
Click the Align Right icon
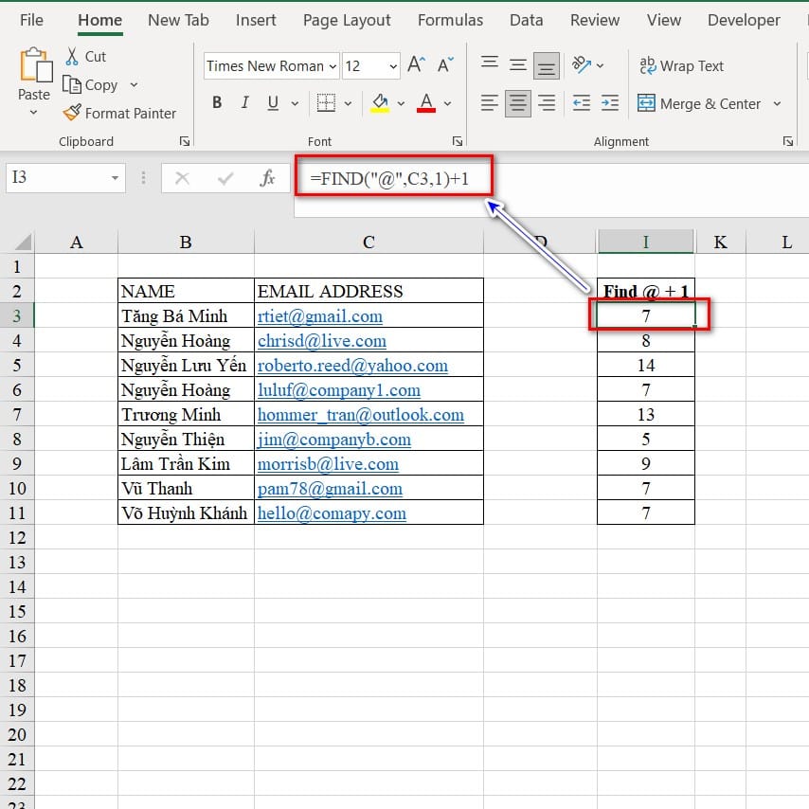pyautogui.click(x=547, y=103)
